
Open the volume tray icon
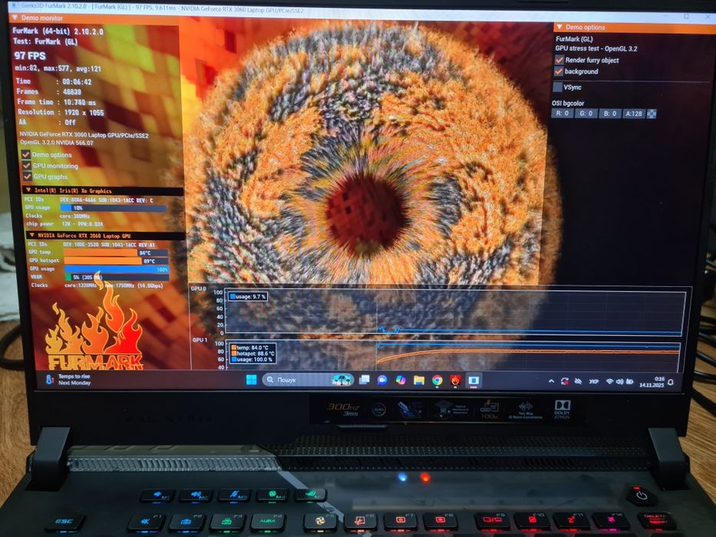[619, 381]
